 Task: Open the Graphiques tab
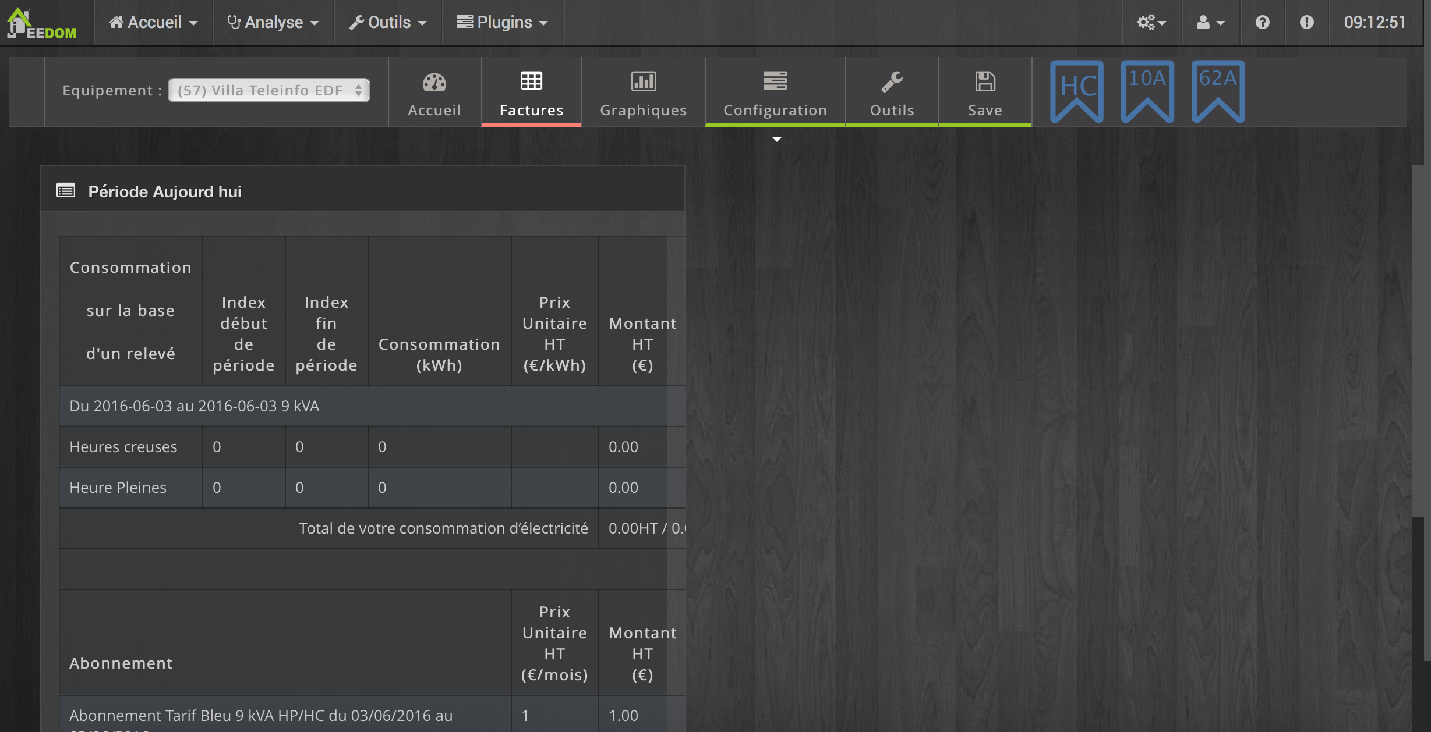tap(643, 92)
